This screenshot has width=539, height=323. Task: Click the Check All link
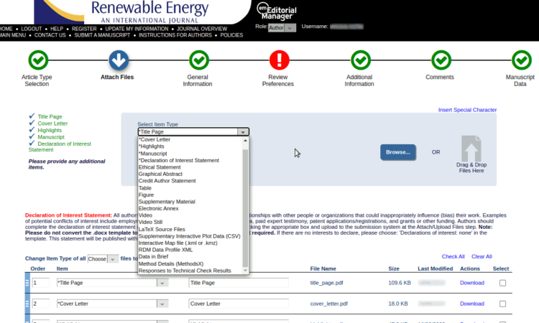tap(453, 256)
